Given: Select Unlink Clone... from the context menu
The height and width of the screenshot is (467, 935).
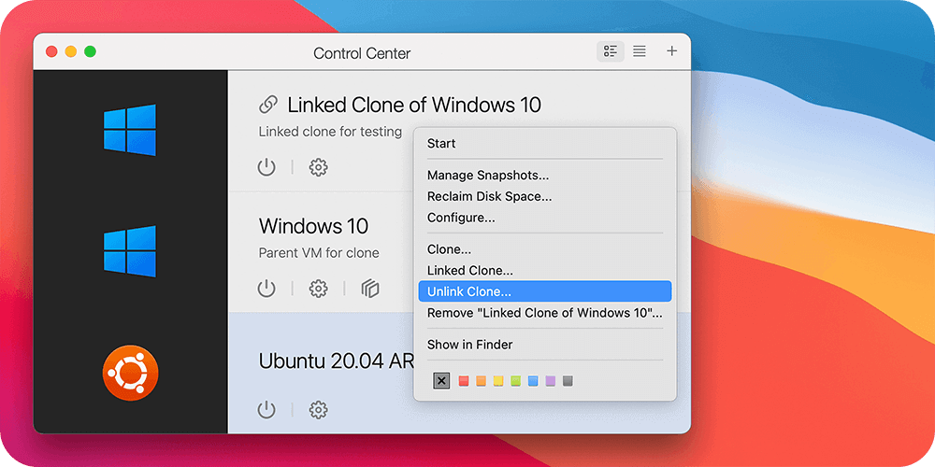Looking at the screenshot, I should point(469,291).
